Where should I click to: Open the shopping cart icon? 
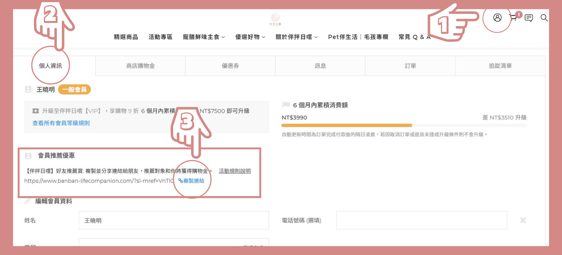[x=513, y=18]
